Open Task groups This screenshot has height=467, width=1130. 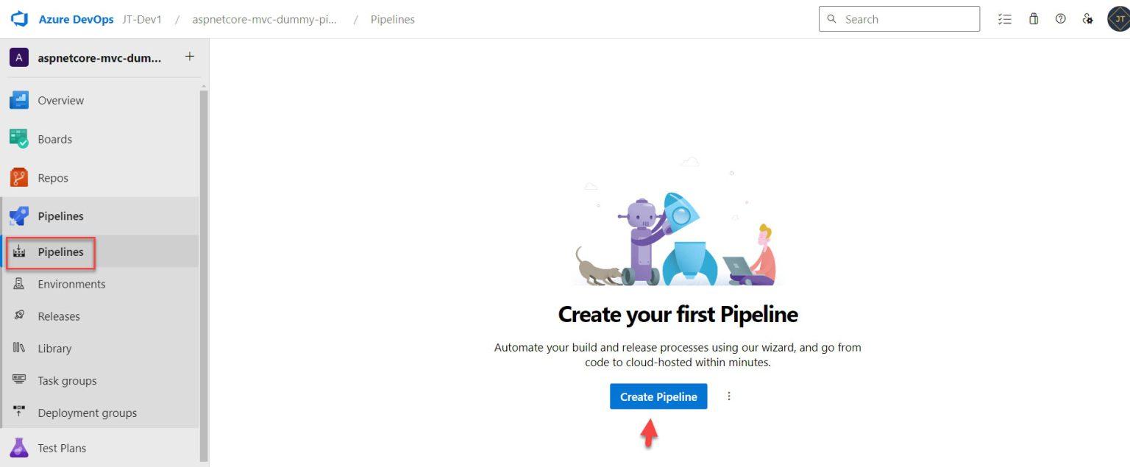coord(67,380)
